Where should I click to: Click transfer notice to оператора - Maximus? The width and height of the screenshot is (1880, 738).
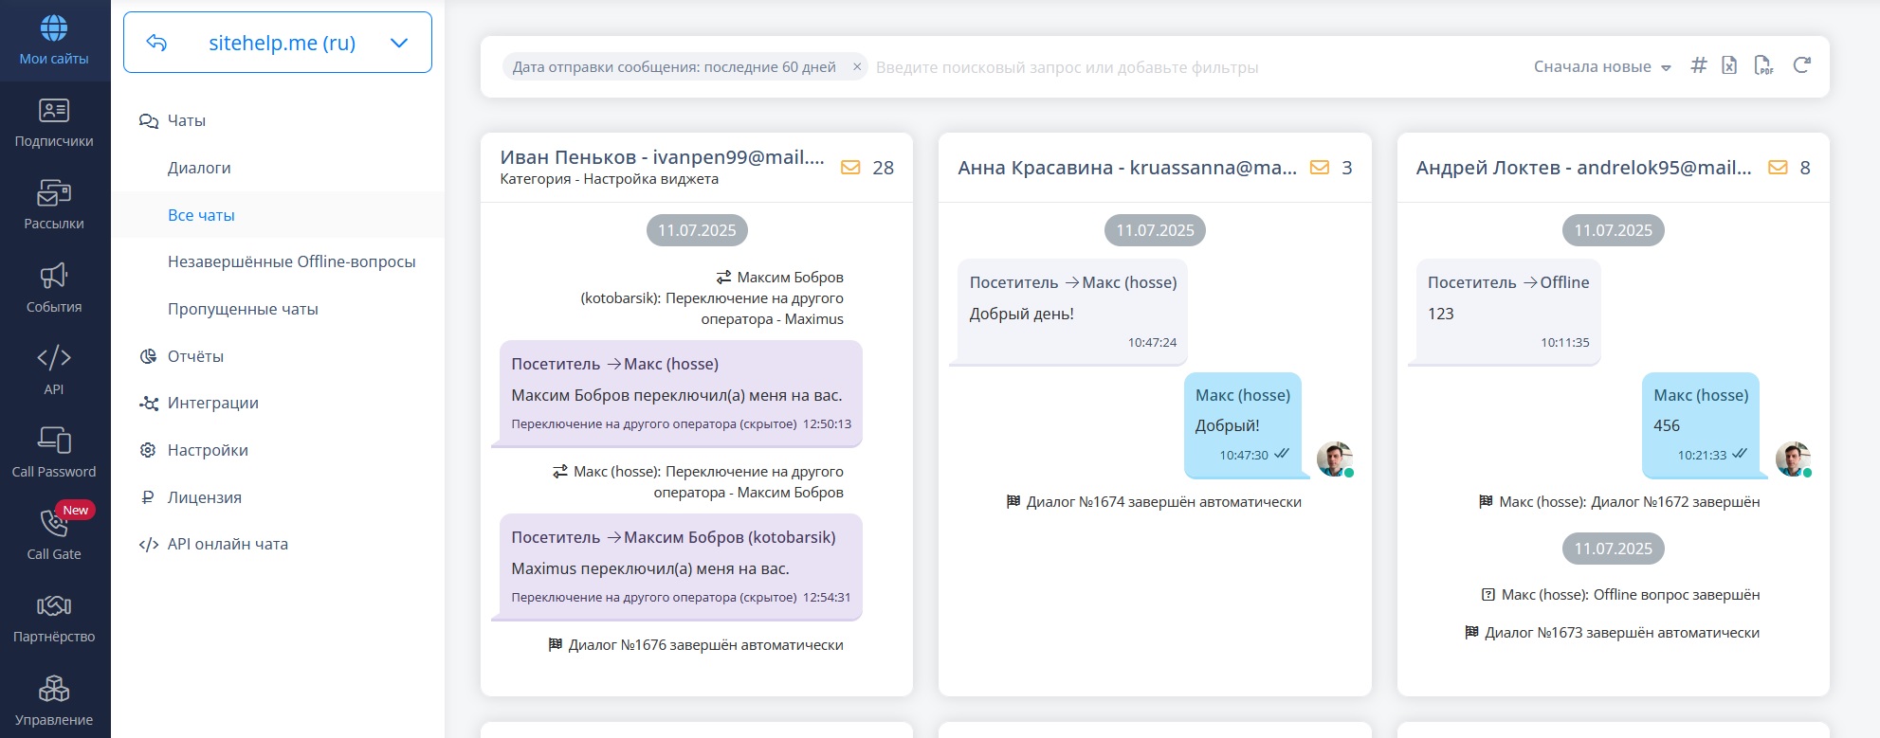point(712,298)
